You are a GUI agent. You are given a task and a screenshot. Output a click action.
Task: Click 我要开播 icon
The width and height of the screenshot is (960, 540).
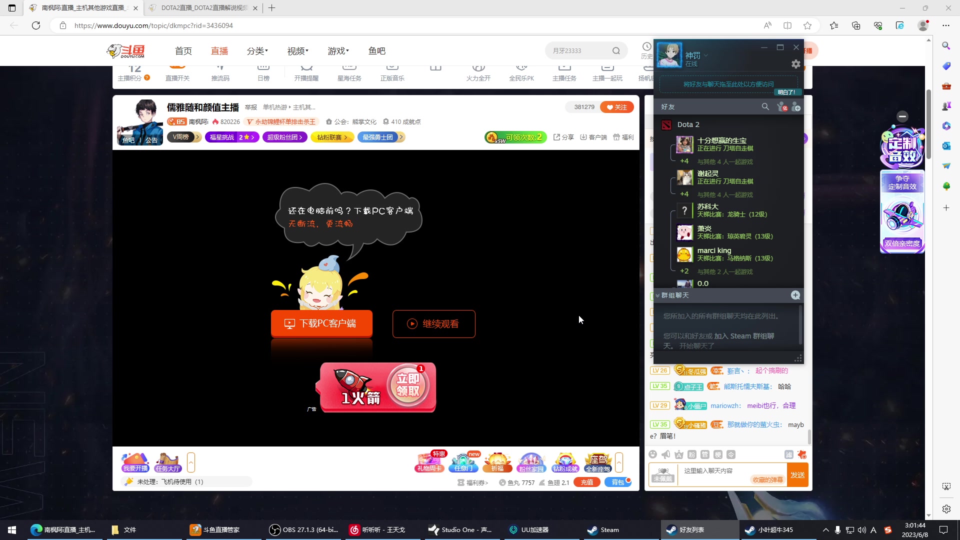click(135, 461)
